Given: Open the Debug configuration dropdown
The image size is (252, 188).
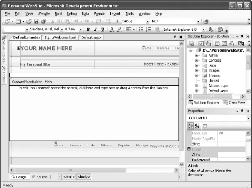Looking at the screenshot, I should (147, 21).
